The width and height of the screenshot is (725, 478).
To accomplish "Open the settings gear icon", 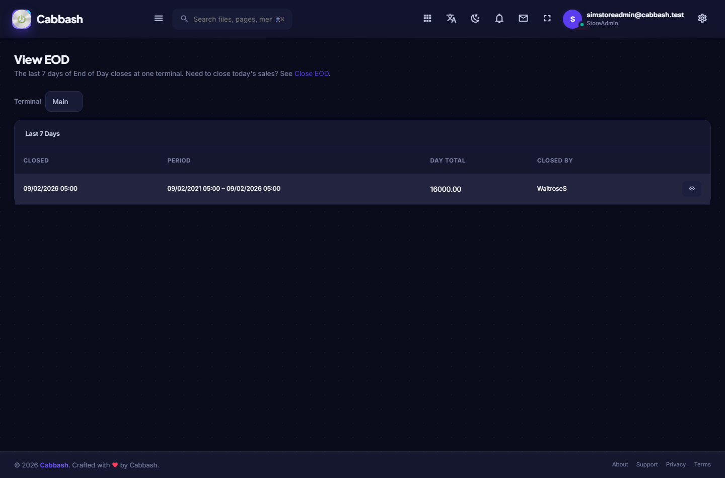I will (x=702, y=19).
